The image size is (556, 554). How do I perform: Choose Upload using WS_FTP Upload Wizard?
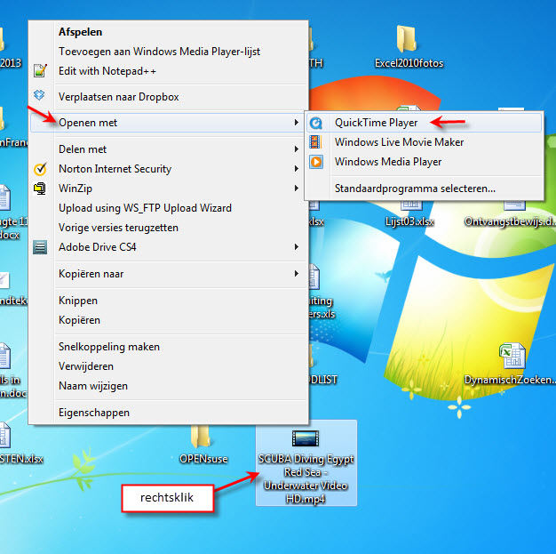coord(169,208)
